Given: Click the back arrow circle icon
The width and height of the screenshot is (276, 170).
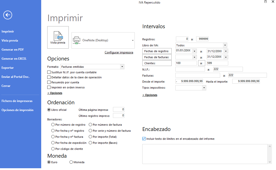Looking at the screenshot, I should [8, 15].
